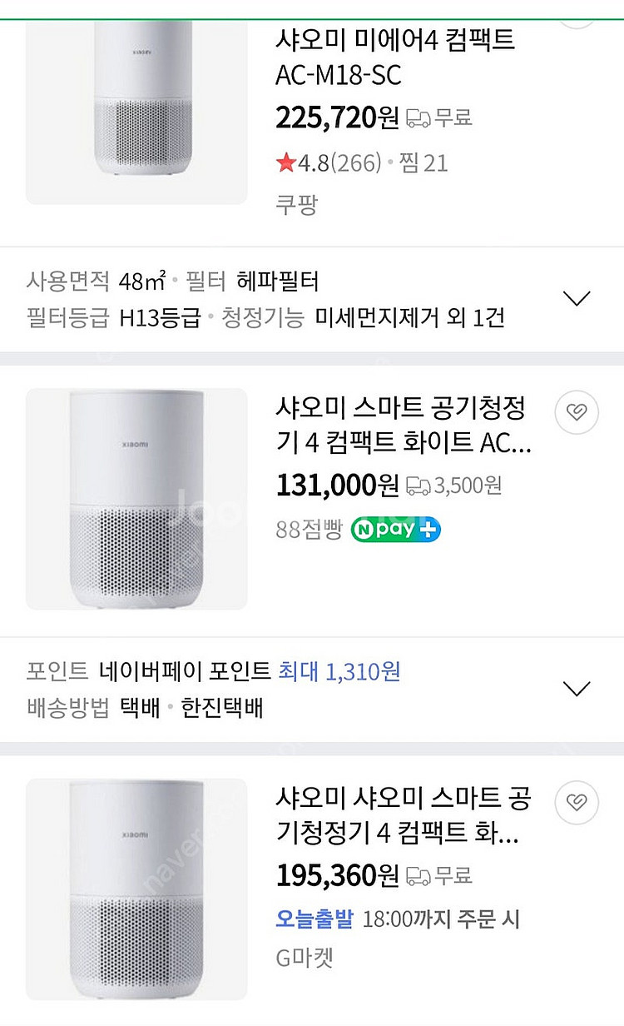This screenshot has width=624, height=1026.
Task: Open the 195,360원 purifier product thumbnail
Action: coord(136,888)
